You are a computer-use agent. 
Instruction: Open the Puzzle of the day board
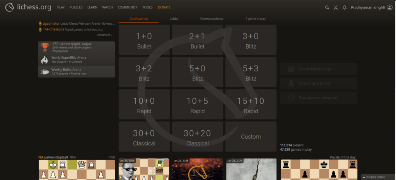click(319, 170)
